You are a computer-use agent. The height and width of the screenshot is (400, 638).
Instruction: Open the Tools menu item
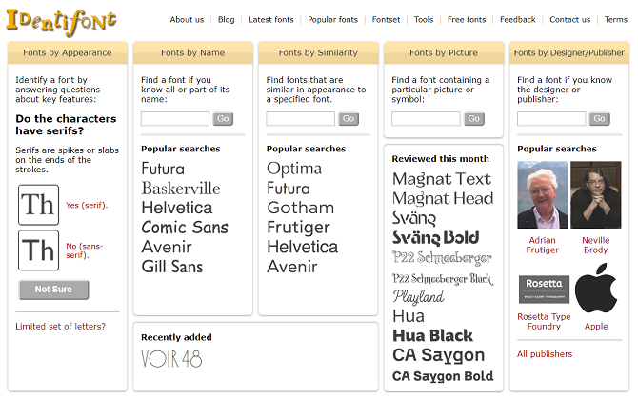coord(424,20)
